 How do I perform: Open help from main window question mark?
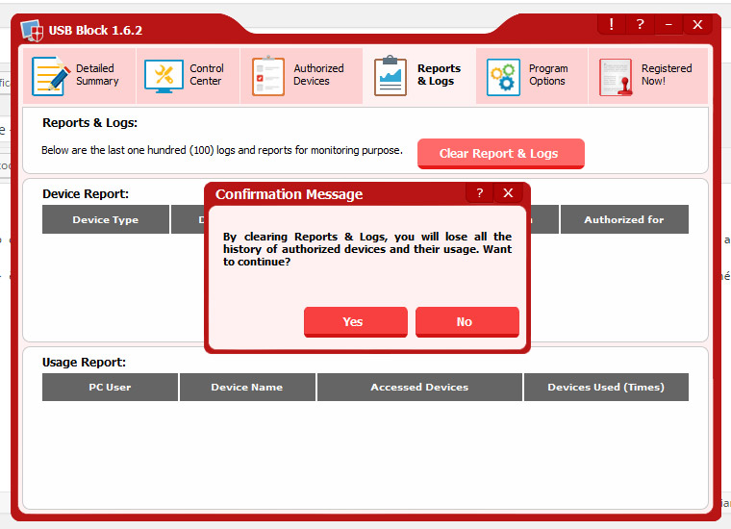pyautogui.click(x=640, y=24)
